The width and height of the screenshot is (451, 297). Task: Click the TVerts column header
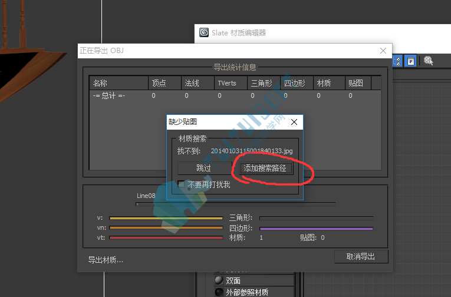(x=231, y=83)
